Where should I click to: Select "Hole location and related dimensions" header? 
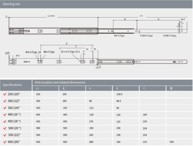click(x=60, y=82)
